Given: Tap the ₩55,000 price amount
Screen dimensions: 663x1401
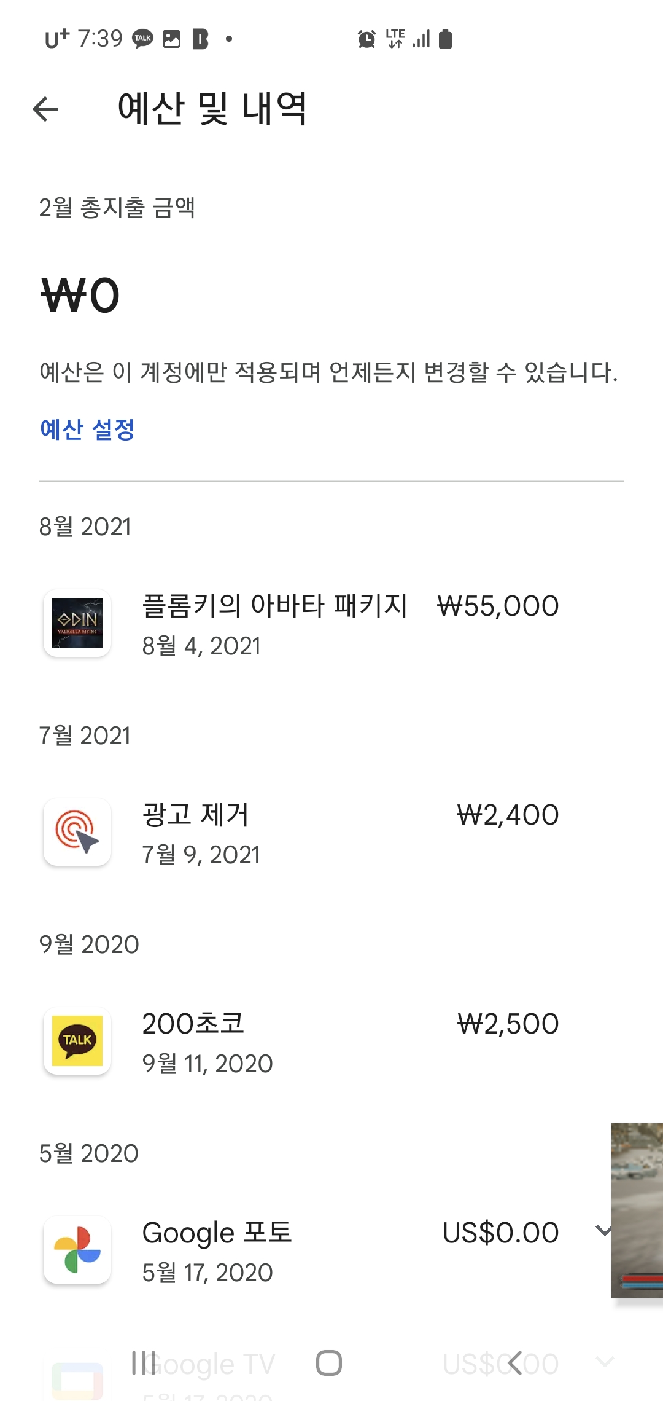Looking at the screenshot, I should (x=498, y=606).
